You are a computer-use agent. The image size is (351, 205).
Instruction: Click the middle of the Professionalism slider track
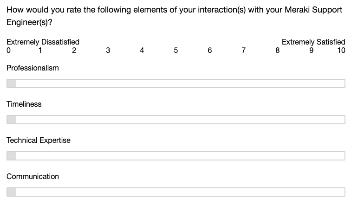(x=176, y=83)
